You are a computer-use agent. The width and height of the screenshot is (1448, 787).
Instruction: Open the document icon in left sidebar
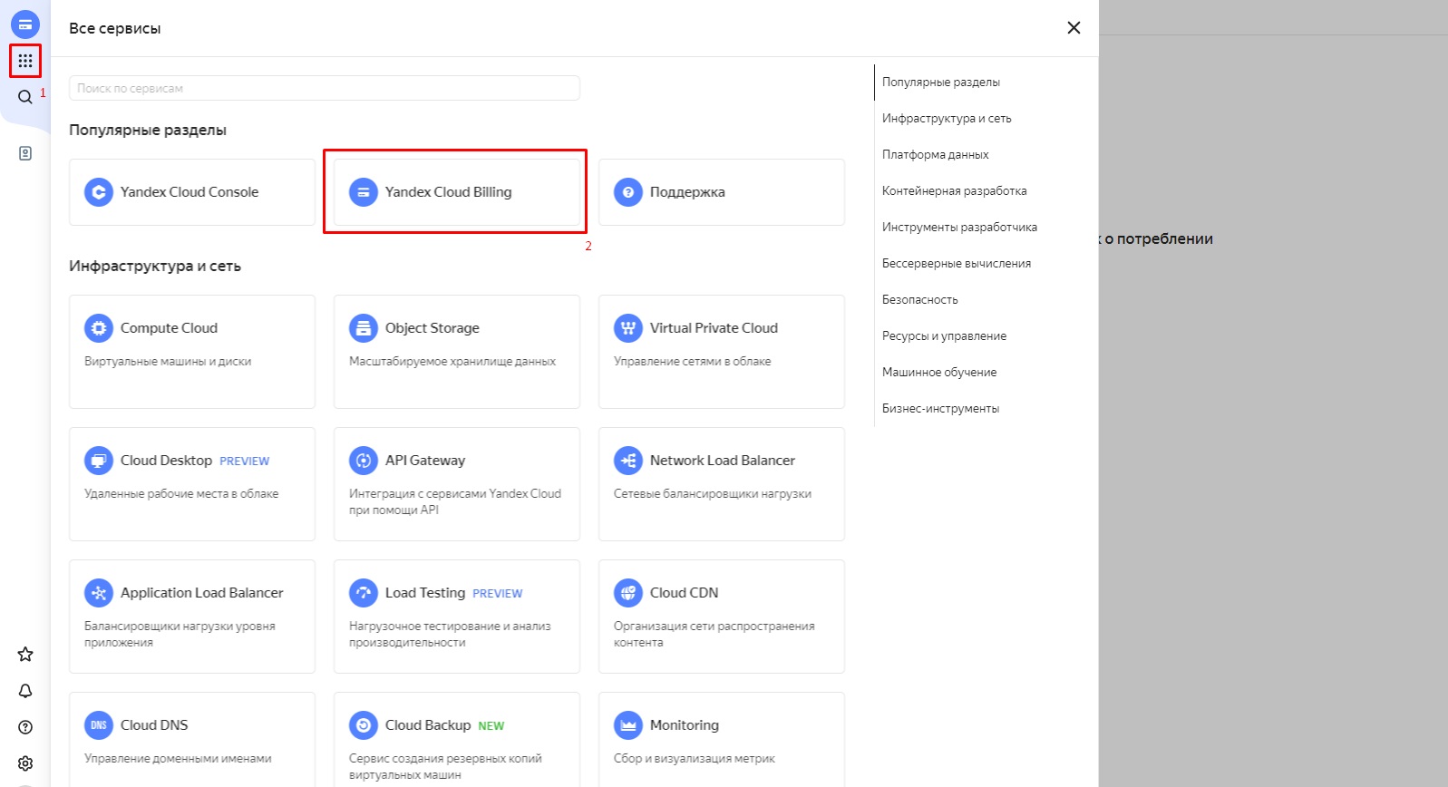coord(25,153)
